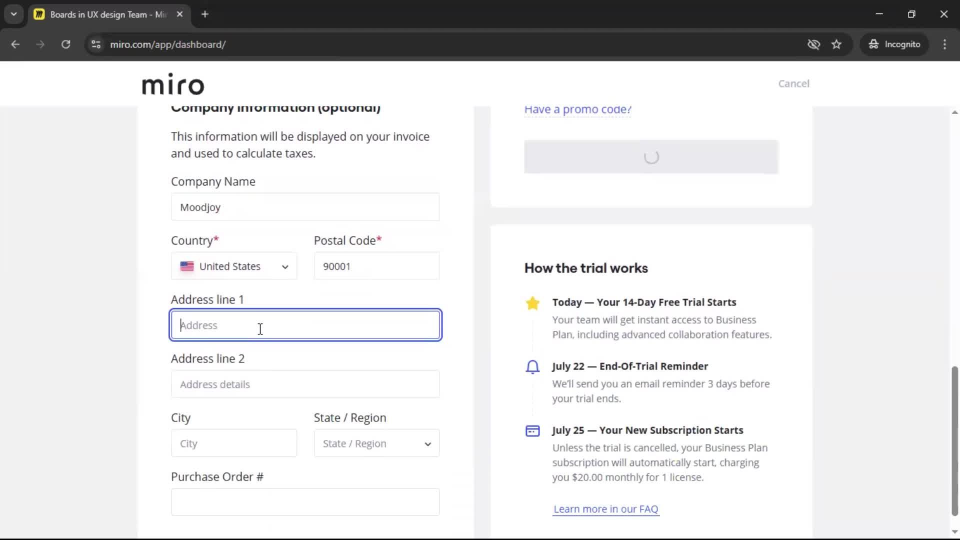Edit the Company Name field
Viewport: 960px width, 540px height.
point(305,207)
